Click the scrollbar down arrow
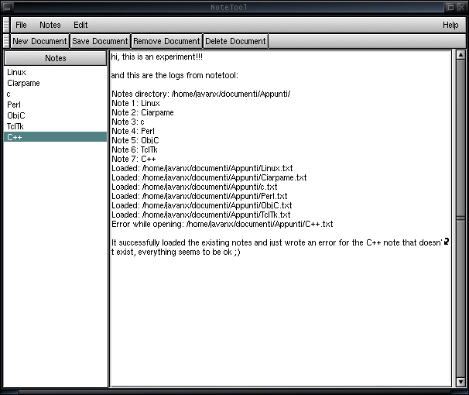This screenshot has width=469, height=395. point(458,380)
